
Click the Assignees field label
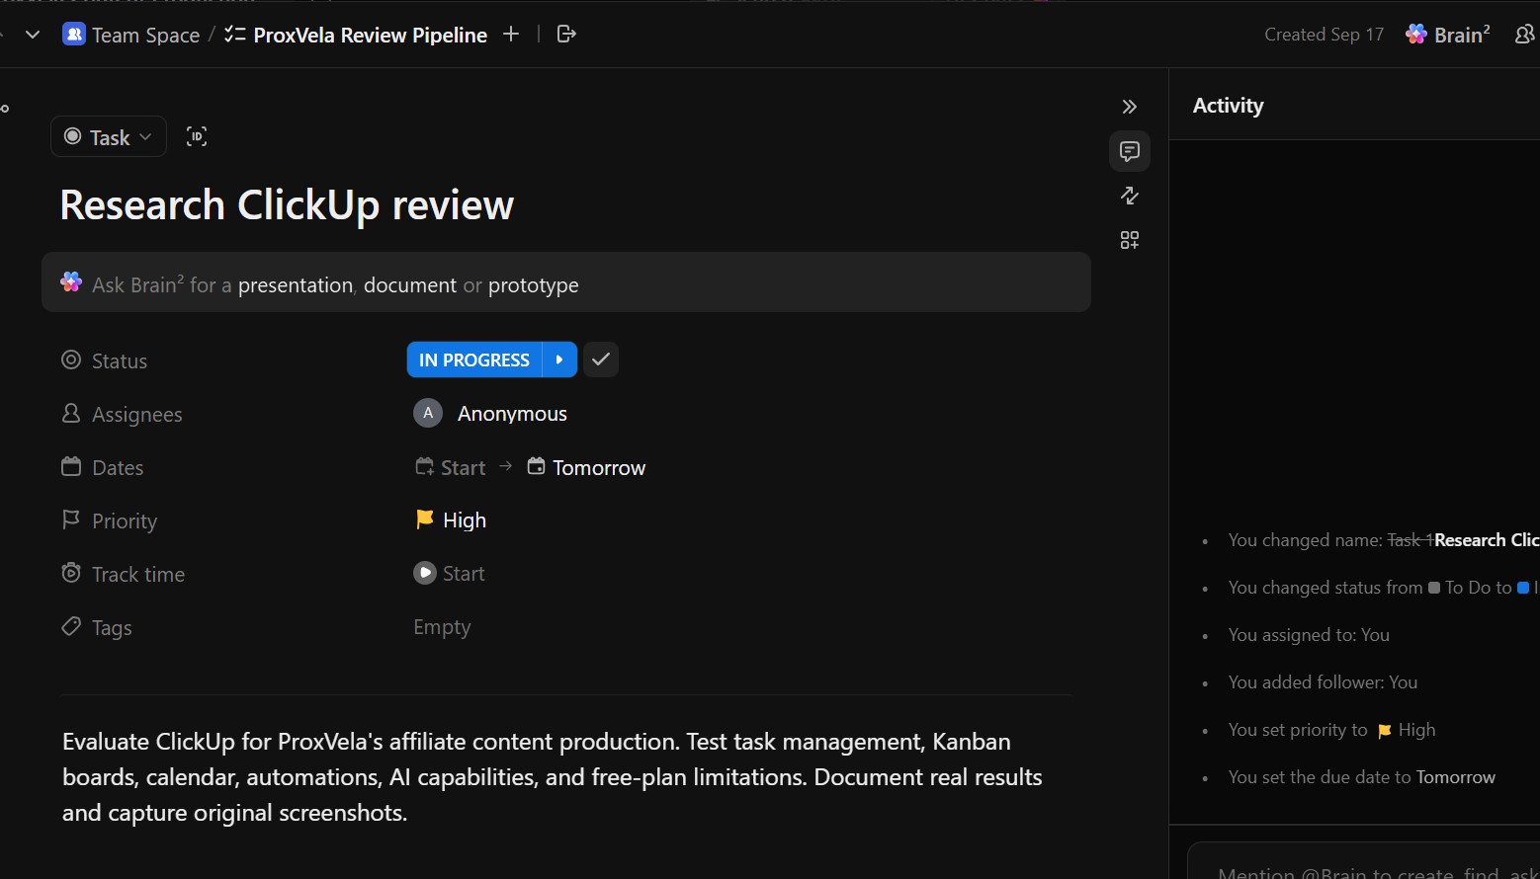[137, 414]
